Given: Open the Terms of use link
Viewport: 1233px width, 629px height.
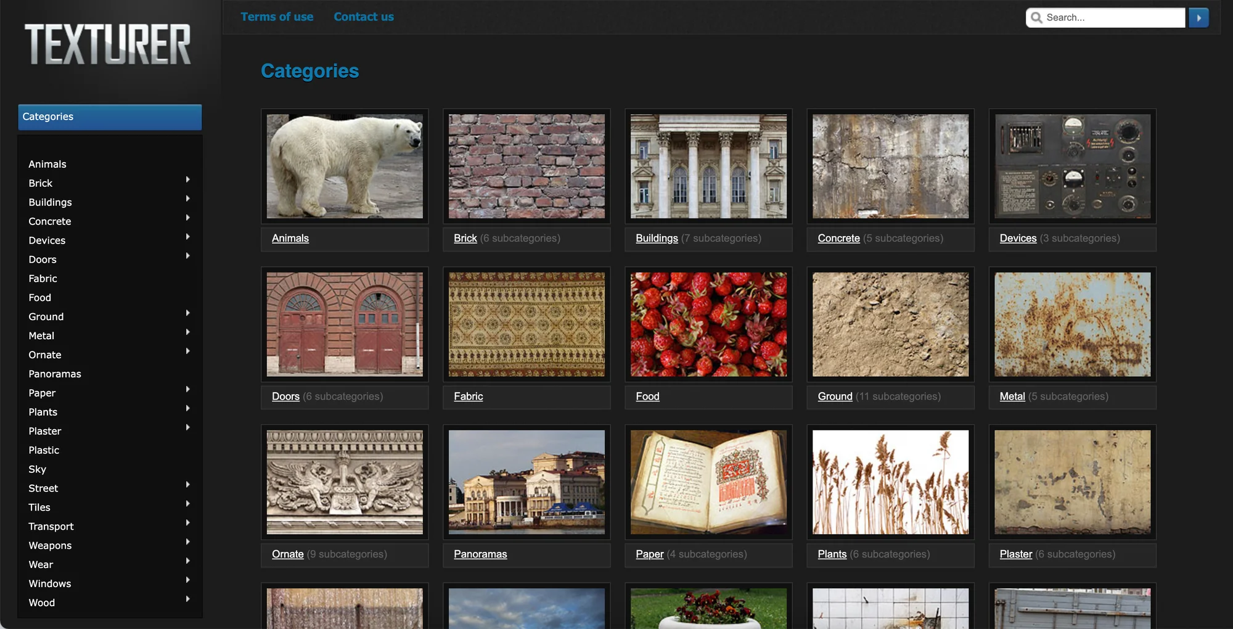Looking at the screenshot, I should coord(277,17).
